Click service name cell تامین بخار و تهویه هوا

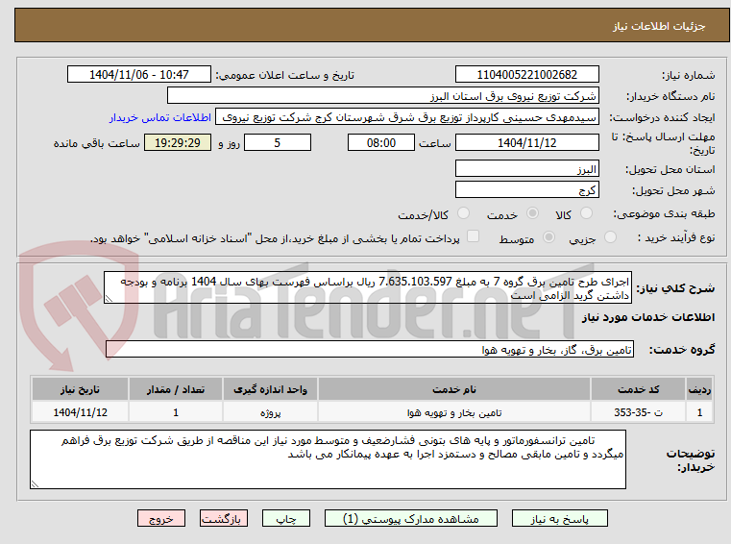[454, 412]
